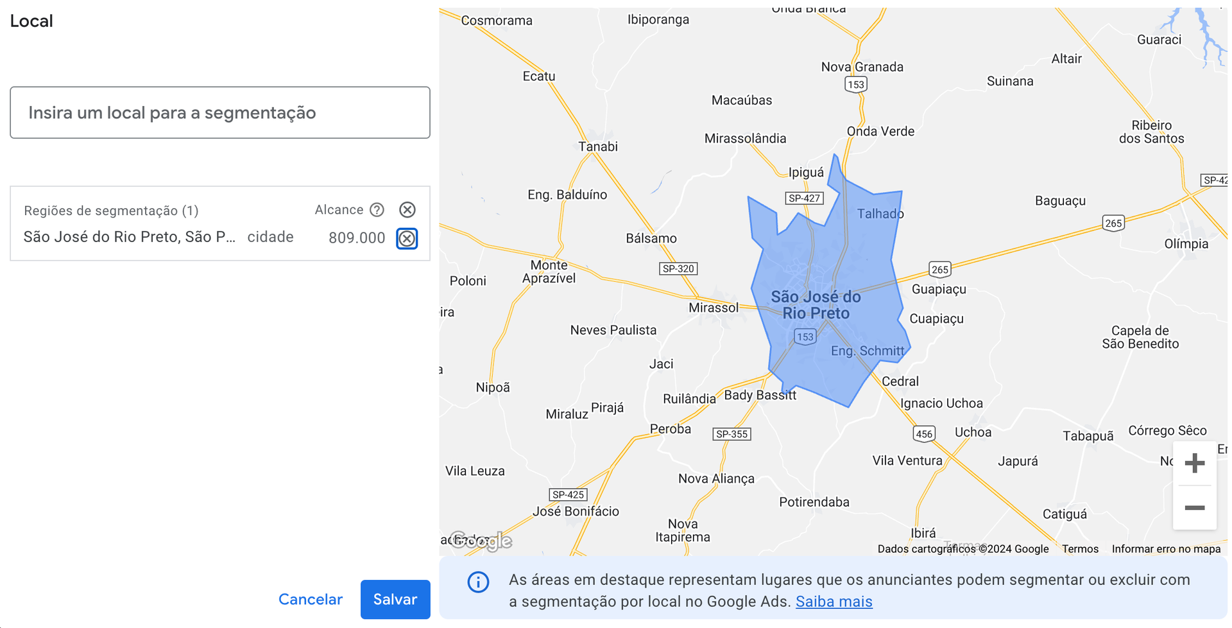The height and width of the screenshot is (628, 1232).
Task: Click Informar erro no mapa link
Action: [1165, 549]
